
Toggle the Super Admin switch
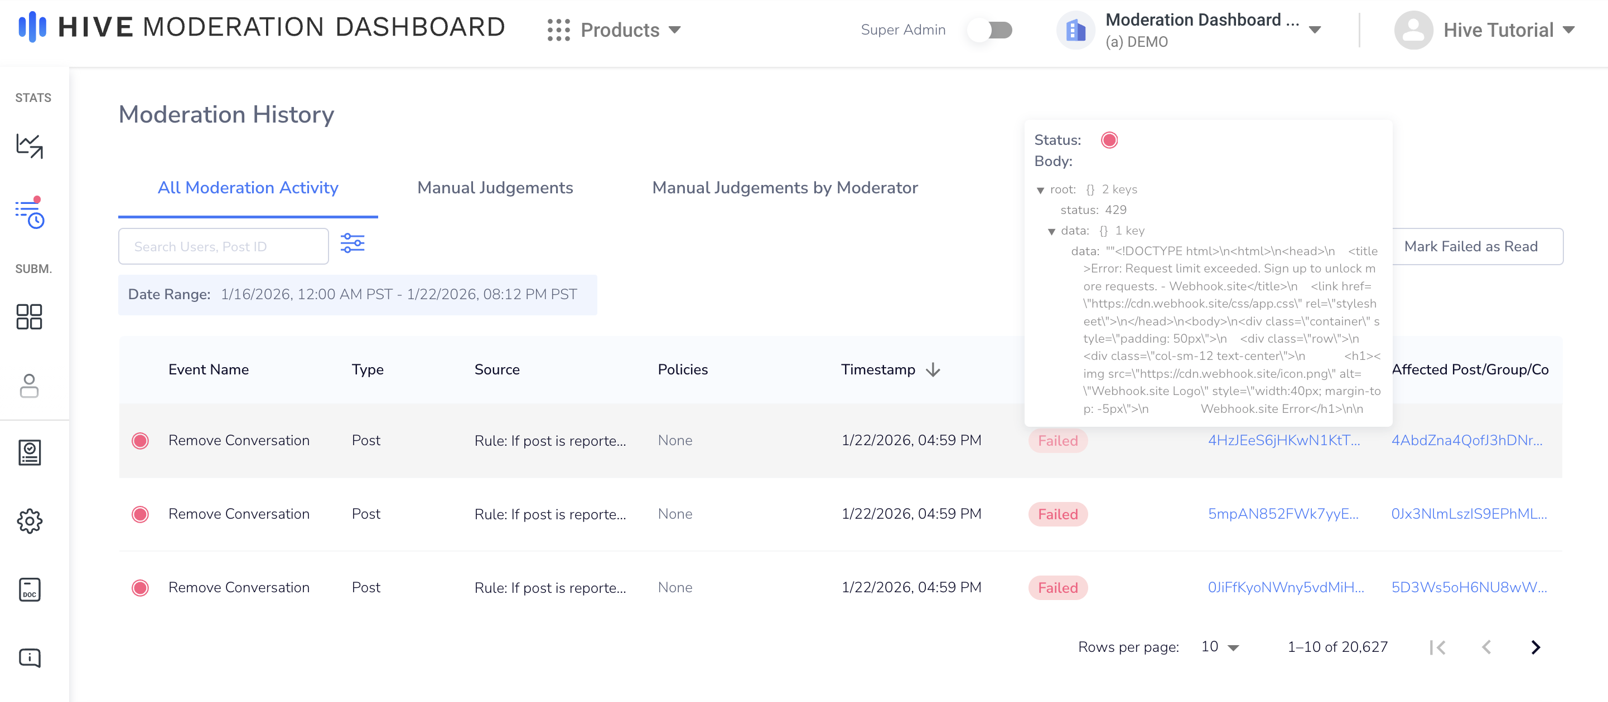(991, 30)
